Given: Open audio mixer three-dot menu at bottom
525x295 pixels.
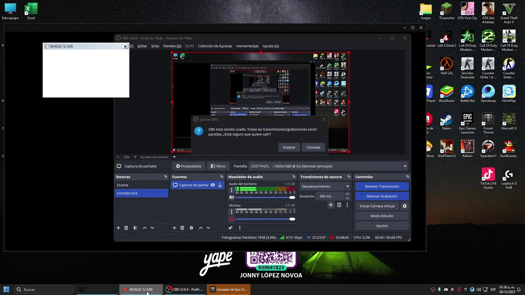Looking at the screenshot, I should (x=240, y=228).
